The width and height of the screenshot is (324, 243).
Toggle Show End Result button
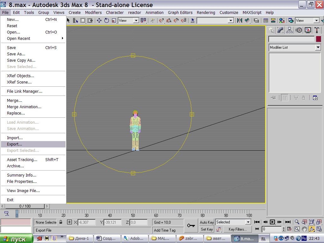pos(285,97)
